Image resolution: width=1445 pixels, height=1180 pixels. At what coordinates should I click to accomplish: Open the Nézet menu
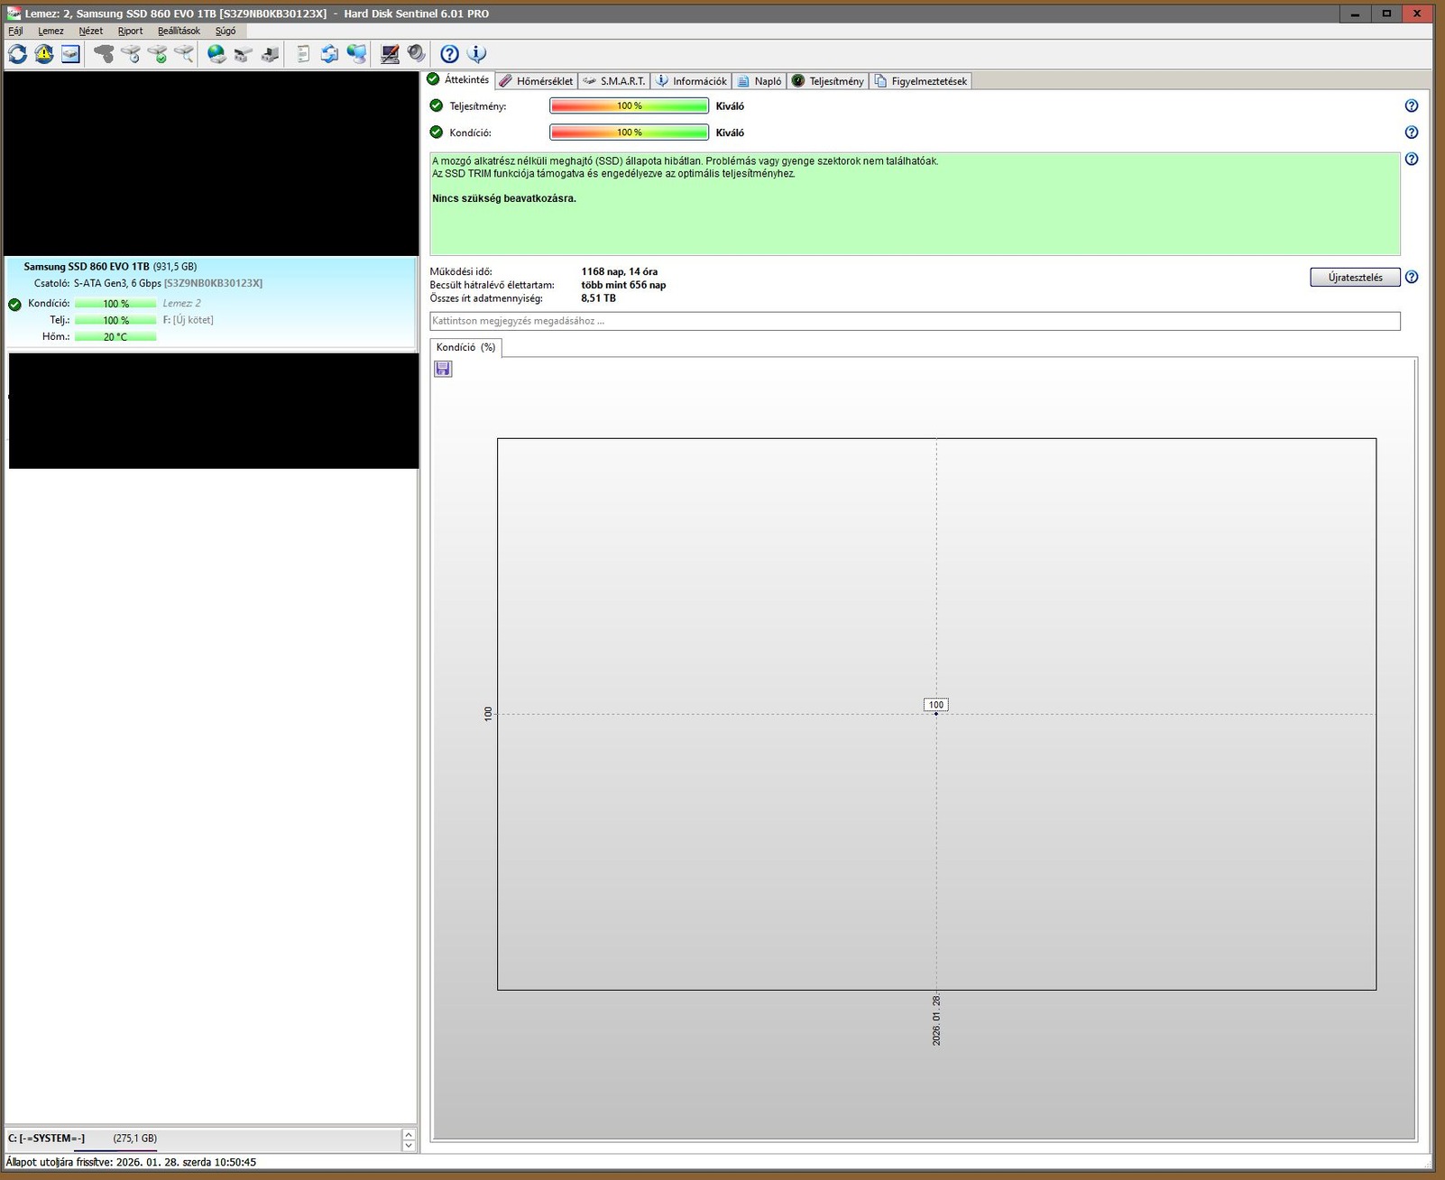tap(90, 31)
